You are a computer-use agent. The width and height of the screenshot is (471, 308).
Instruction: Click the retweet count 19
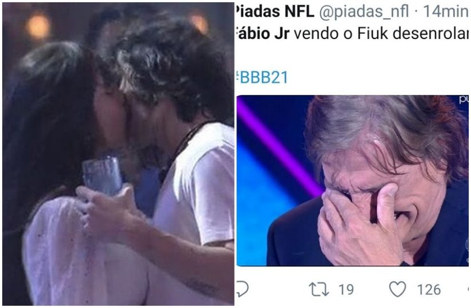coord(346,290)
